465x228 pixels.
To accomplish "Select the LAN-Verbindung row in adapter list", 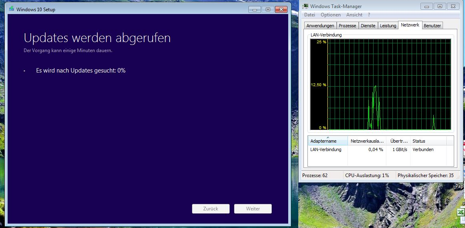I will point(380,149).
